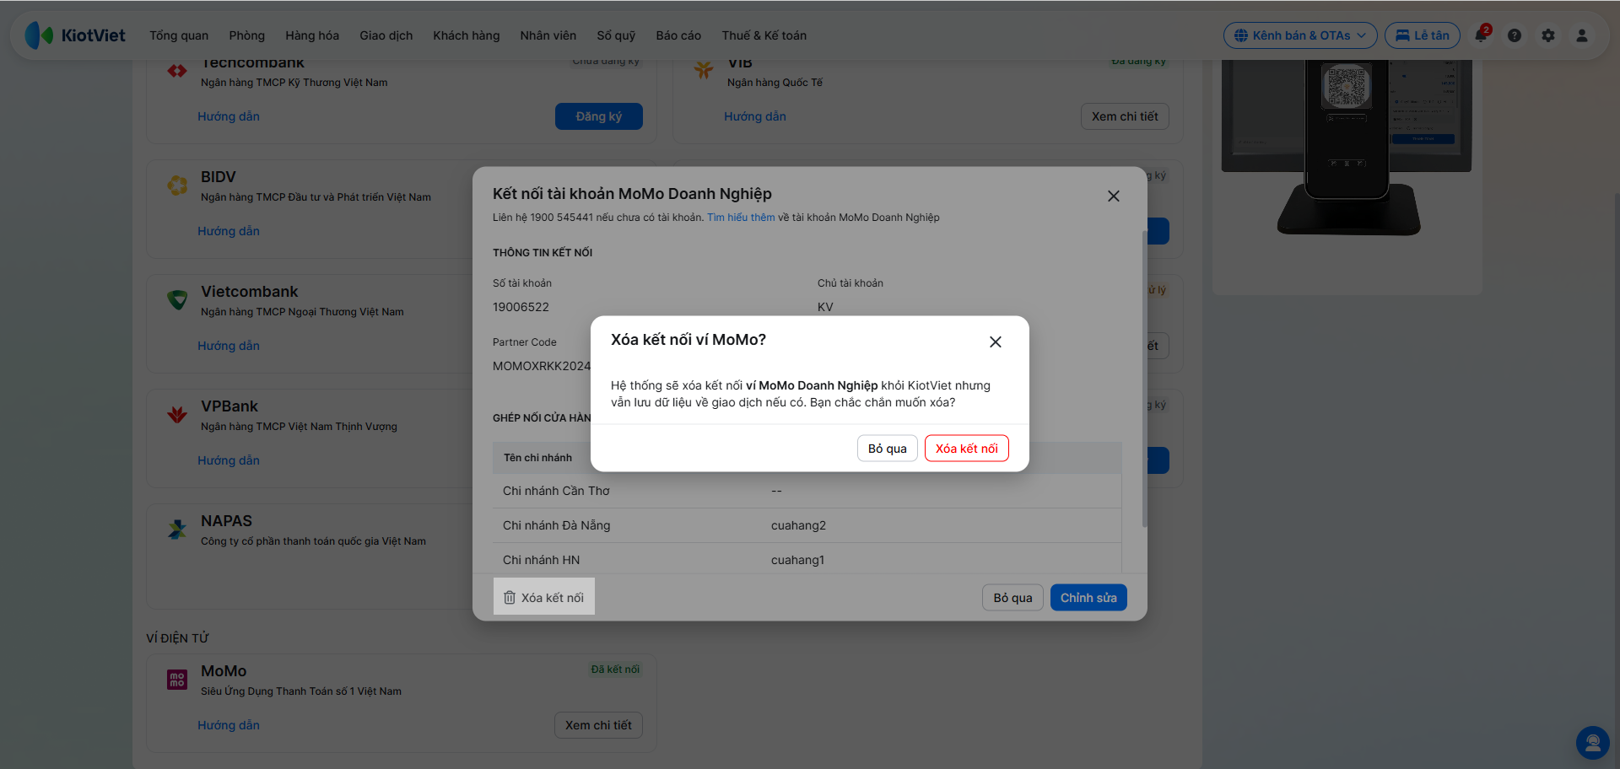Click Xem chi tiết for MoMo

tap(598, 725)
